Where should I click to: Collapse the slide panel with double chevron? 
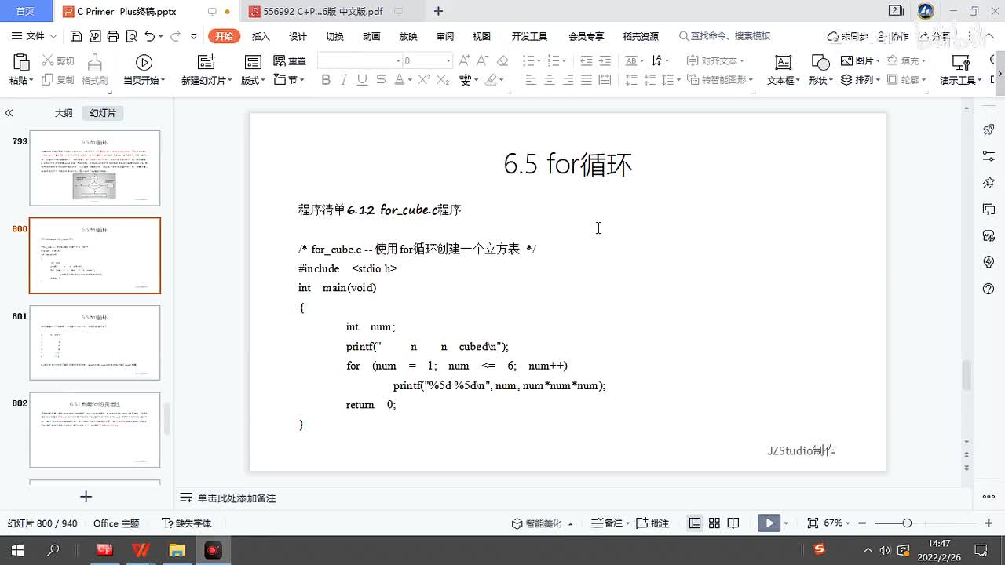(x=9, y=113)
